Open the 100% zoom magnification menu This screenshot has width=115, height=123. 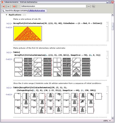tap(107, 121)
